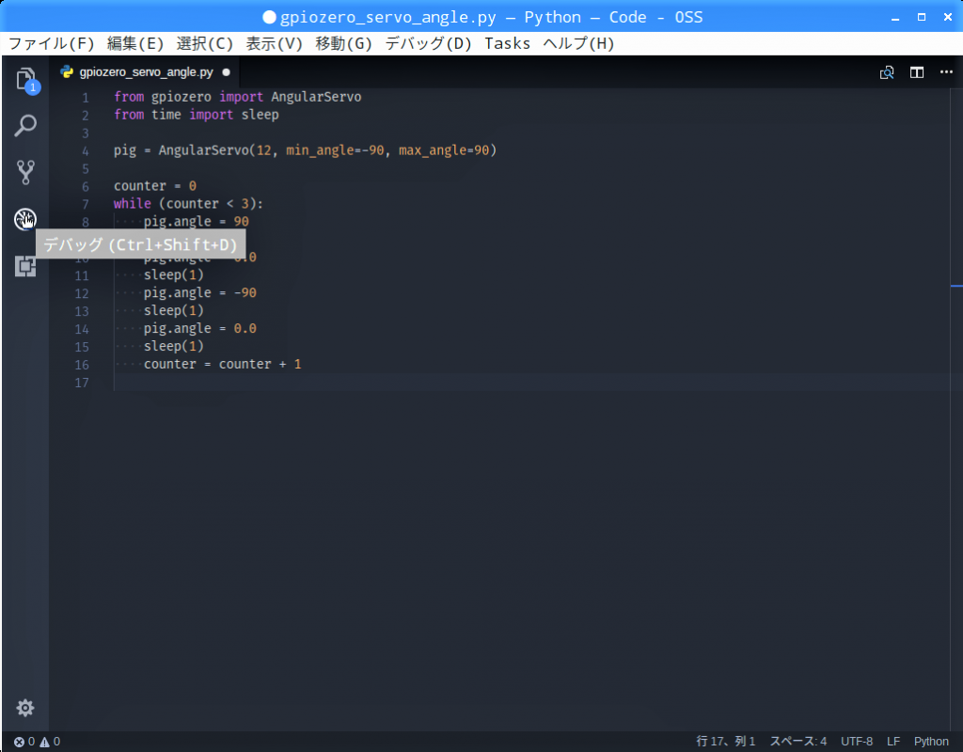Open the Debug view icon
Screen dimensions: 963x752
pyautogui.click(x=25, y=219)
